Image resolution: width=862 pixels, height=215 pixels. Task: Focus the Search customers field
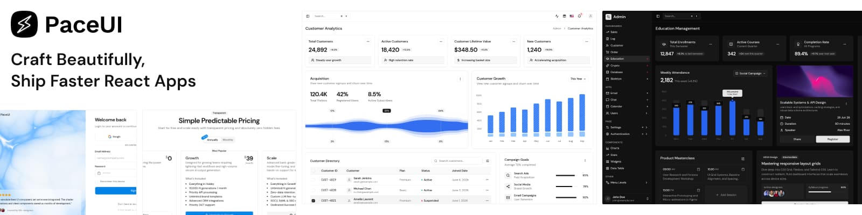[457, 161]
